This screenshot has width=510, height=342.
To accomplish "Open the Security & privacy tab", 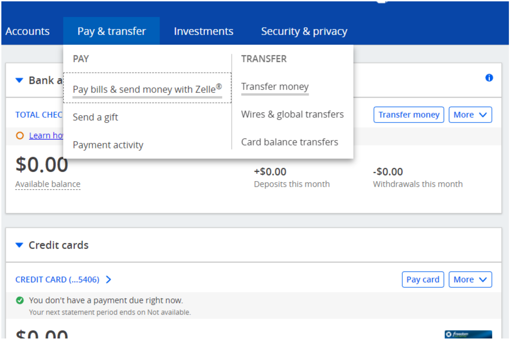I will (304, 31).
